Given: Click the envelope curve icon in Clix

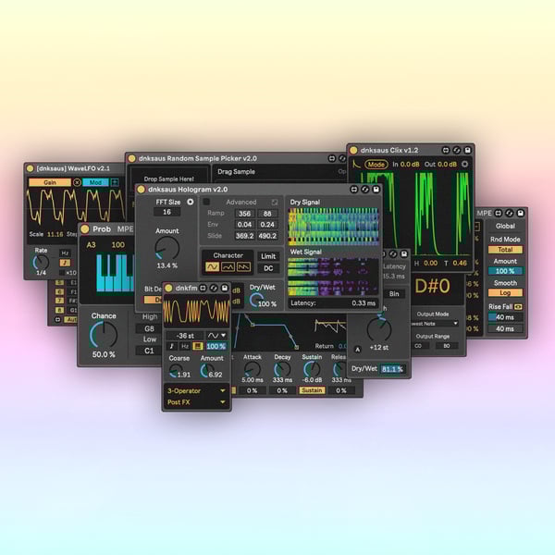Looking at the screenshot, I should (x=356, y=165).
